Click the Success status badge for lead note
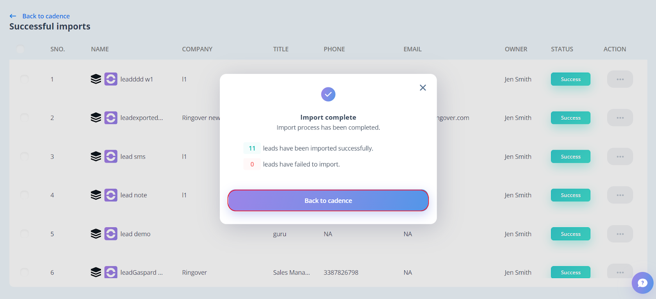656x299 pixels. (x=570, y=195)
